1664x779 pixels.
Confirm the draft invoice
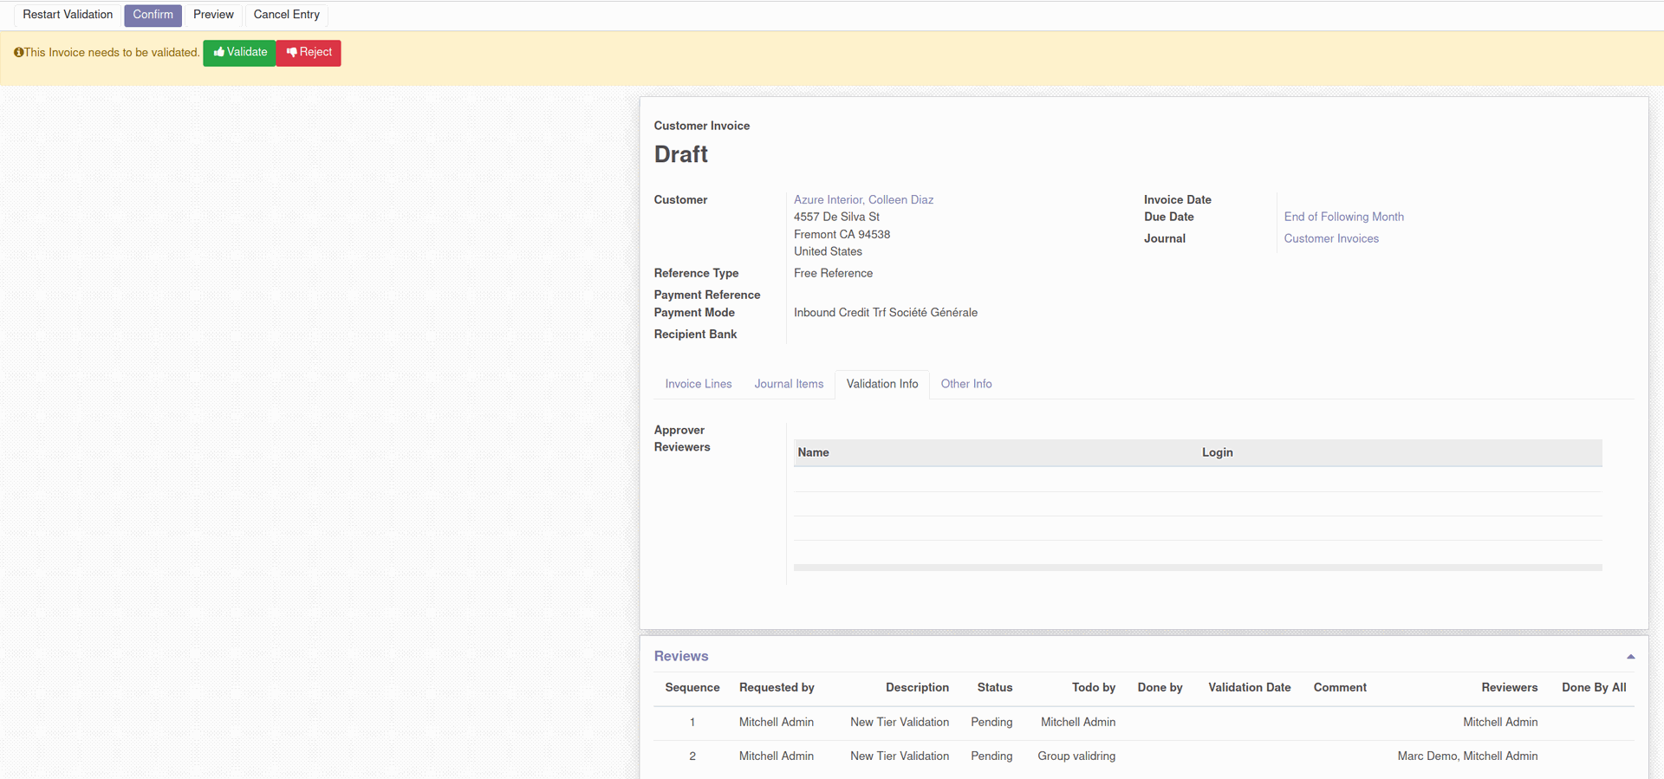(153, 15)
